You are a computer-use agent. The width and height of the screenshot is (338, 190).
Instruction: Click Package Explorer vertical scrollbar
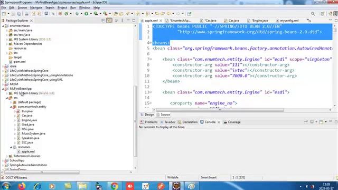coord(135,121)
